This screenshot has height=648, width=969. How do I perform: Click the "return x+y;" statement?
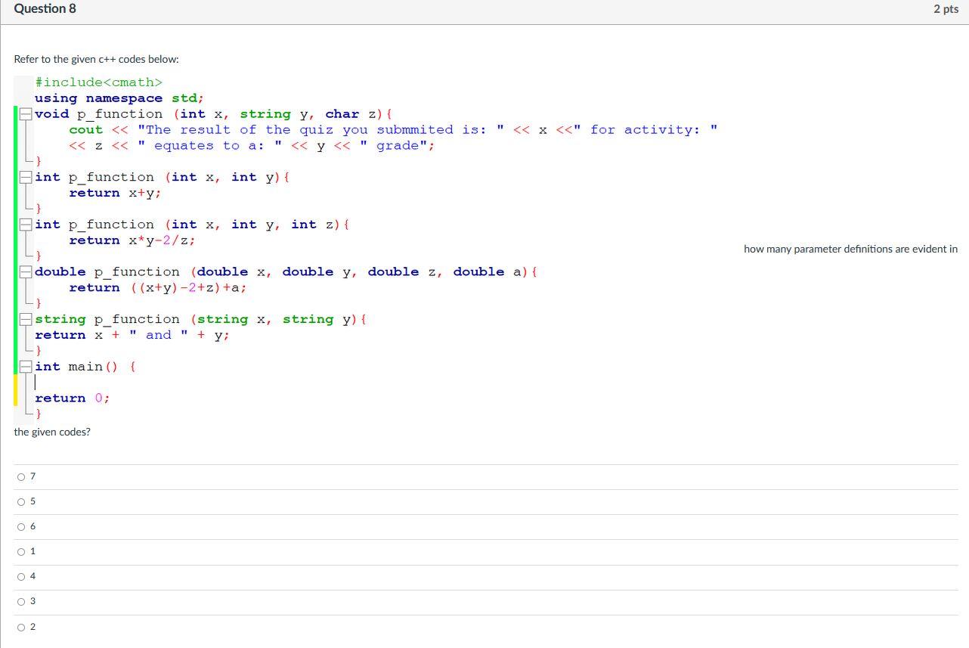(x=115, y=193)
